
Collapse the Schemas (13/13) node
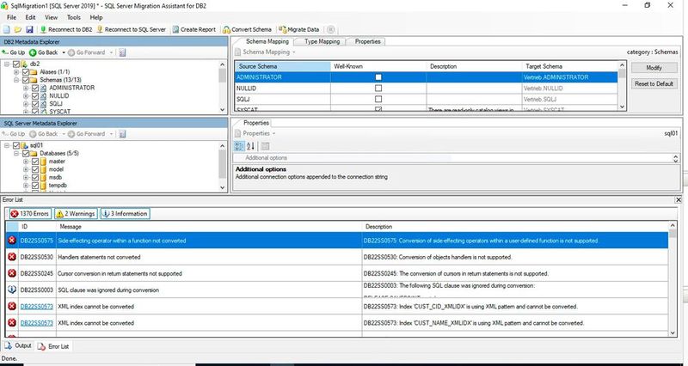(x=16, y=80)
